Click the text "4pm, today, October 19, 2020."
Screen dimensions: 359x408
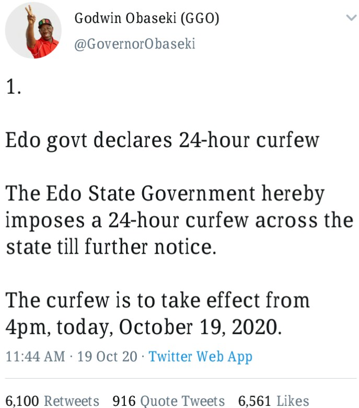144,326
